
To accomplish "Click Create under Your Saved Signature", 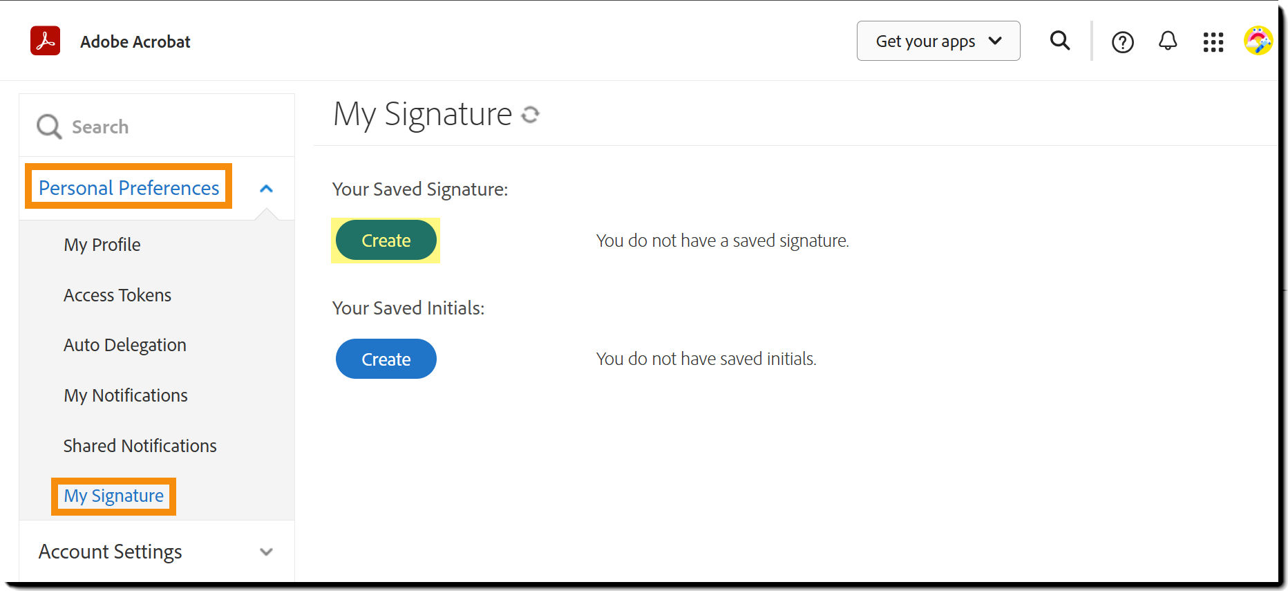I will point(386,241).
